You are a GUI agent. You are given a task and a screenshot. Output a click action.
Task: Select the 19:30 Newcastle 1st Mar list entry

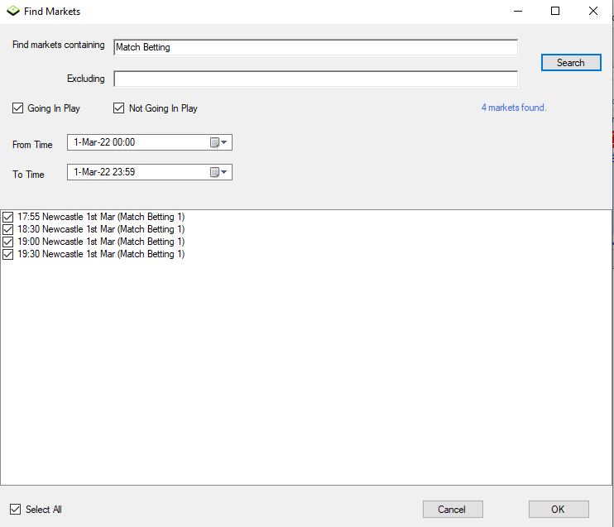point(101,254)
